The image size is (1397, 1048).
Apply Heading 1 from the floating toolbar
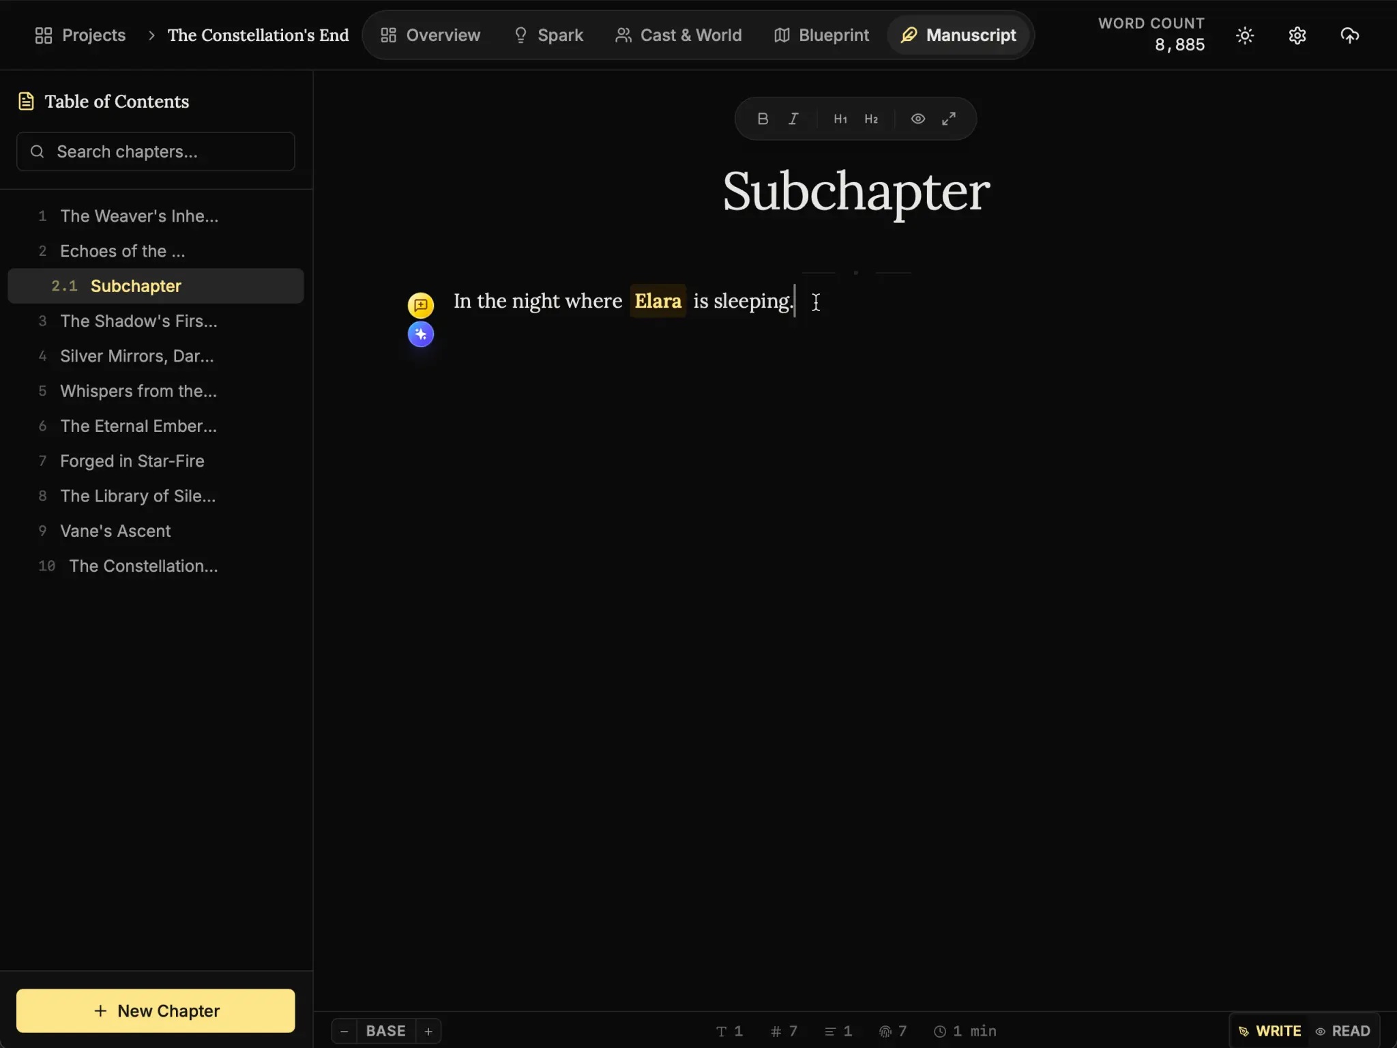(x=839, y=118)
